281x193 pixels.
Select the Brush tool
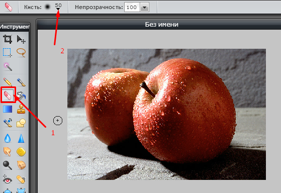(x=21, y=82)
